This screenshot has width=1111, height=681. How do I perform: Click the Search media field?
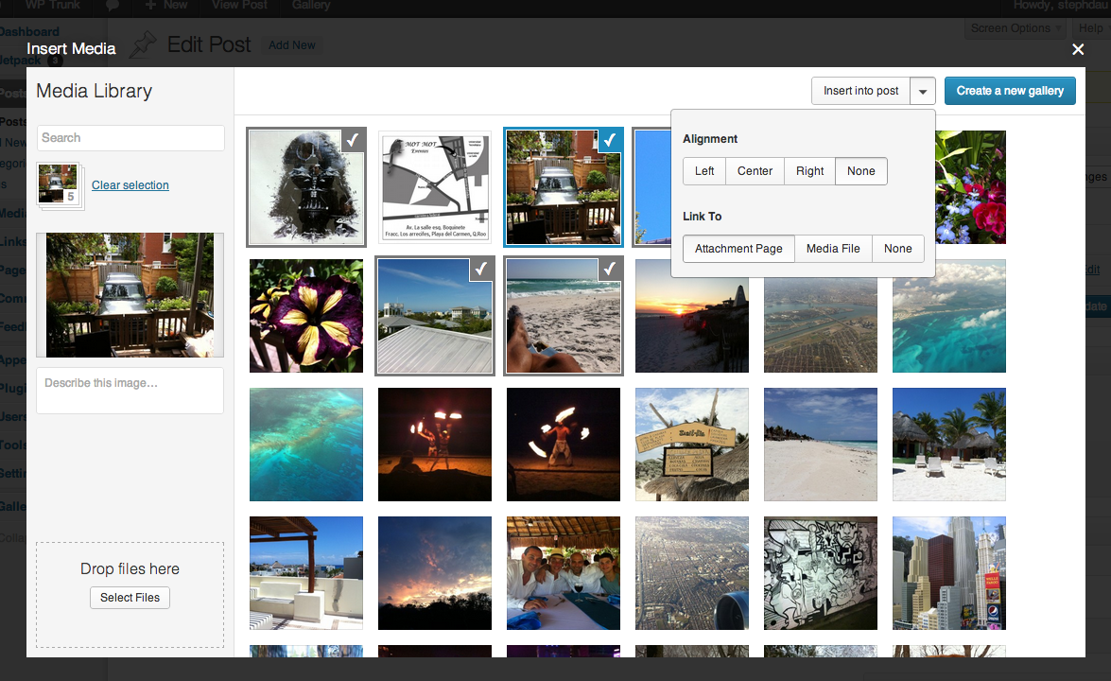click(x=130, y=138)
